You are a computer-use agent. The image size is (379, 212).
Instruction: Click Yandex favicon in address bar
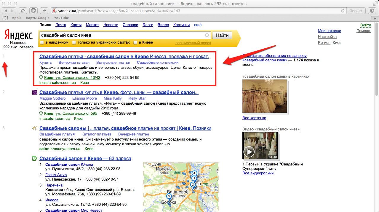pos(54,11)
